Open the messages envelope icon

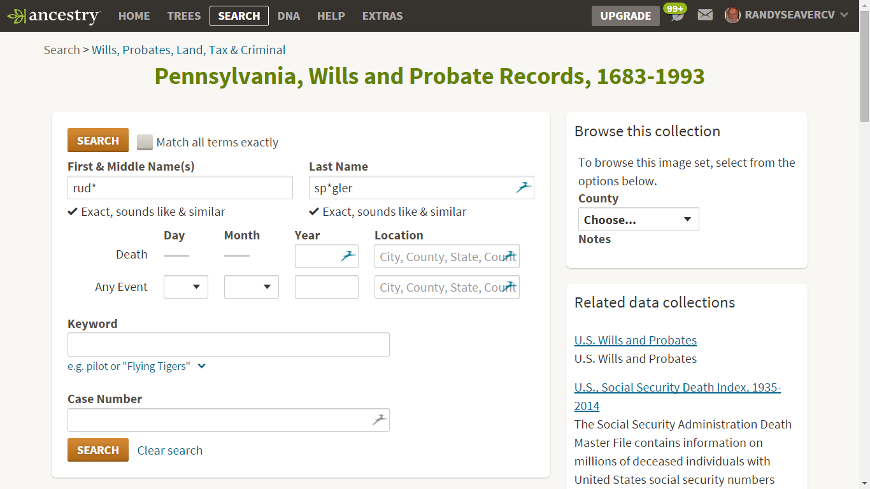coord(704,14)
